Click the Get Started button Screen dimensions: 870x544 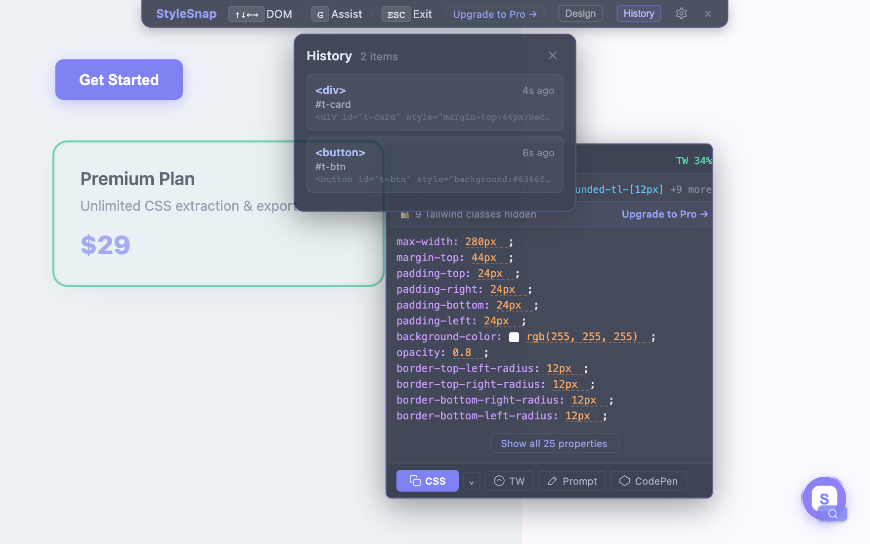click(119, 80)
